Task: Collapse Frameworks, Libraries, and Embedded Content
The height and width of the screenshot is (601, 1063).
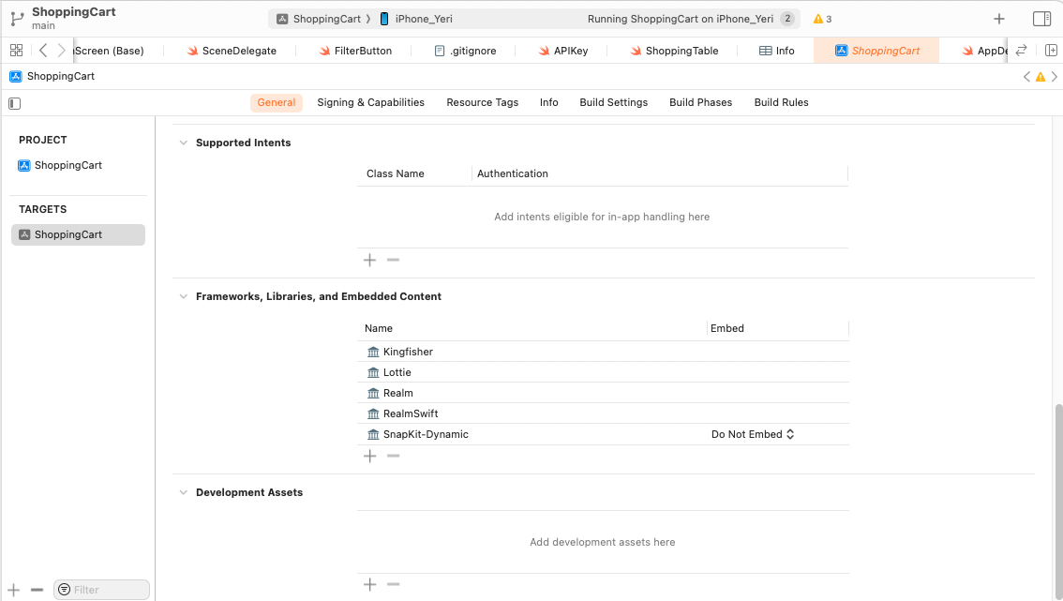Action: point(183,296)
